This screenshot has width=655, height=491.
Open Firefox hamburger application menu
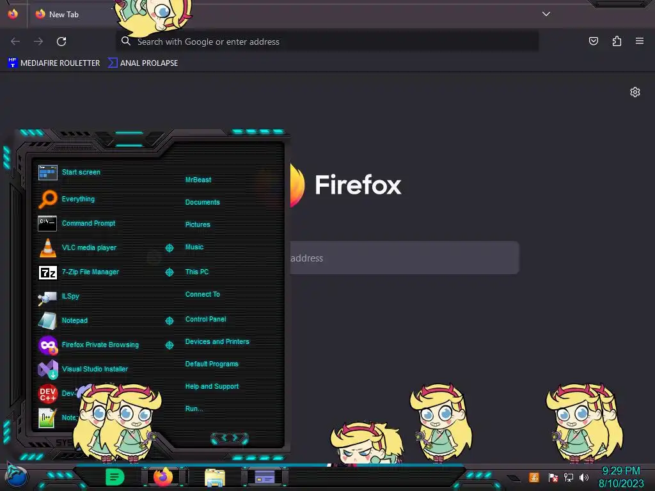[640, 41]
